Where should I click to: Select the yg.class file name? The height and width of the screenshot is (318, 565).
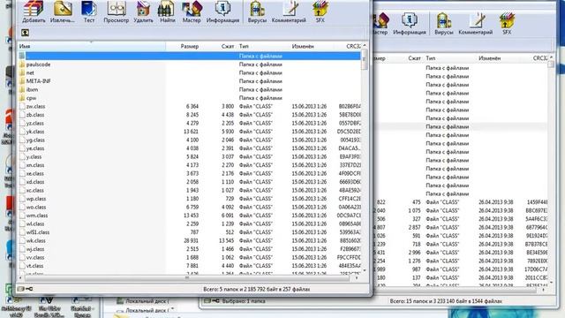[35, 140]
